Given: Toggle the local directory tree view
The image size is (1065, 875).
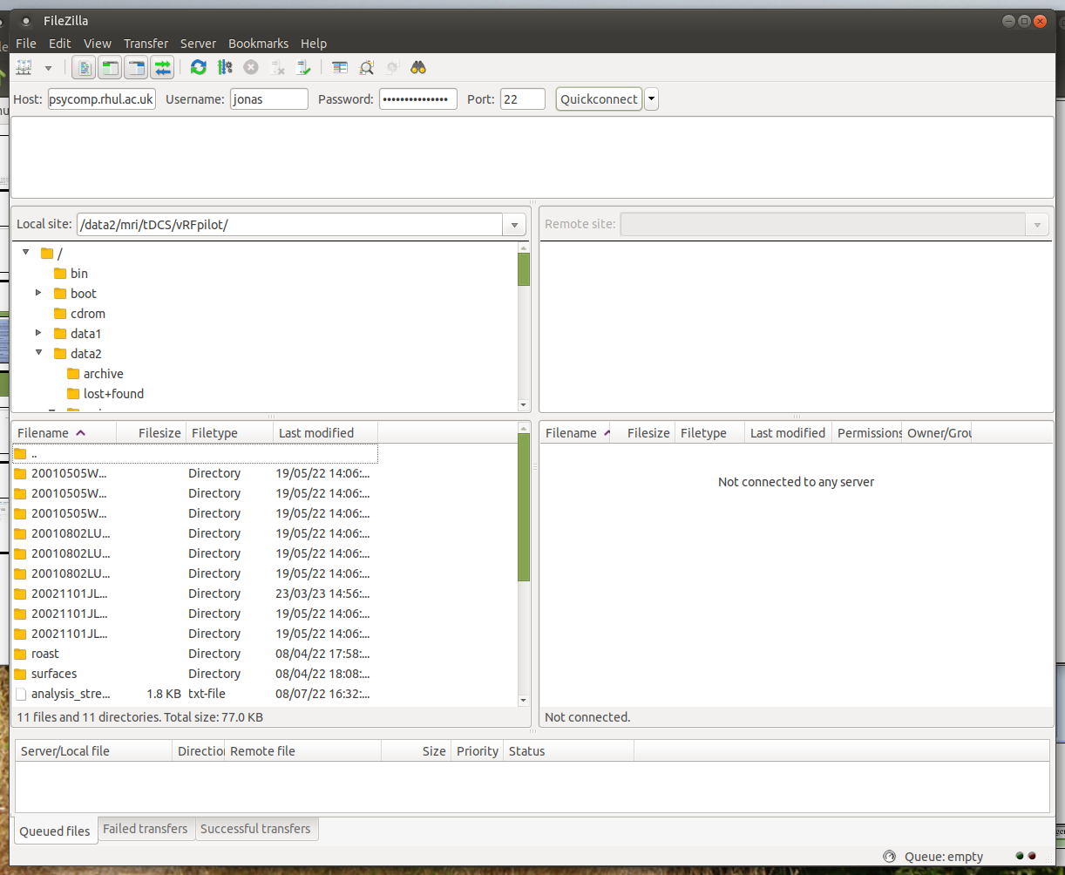Looking at the screenshot, I should [x=110, y=67].
